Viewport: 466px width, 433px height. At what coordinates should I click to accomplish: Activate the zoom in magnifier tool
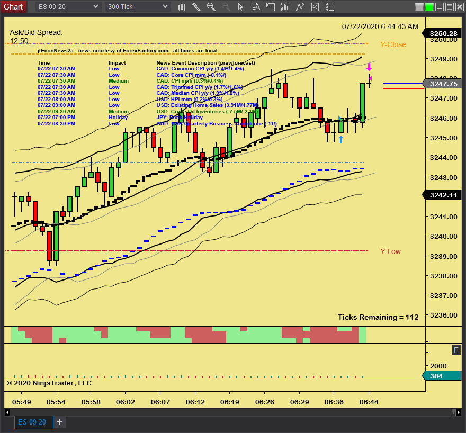pos(211,7)
